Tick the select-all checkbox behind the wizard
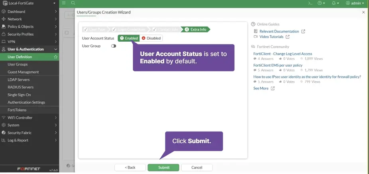369x174 pixels. point(67,33)
